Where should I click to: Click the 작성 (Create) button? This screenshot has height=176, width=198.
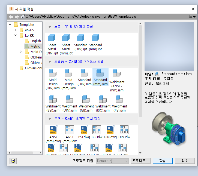coord(163,161)
